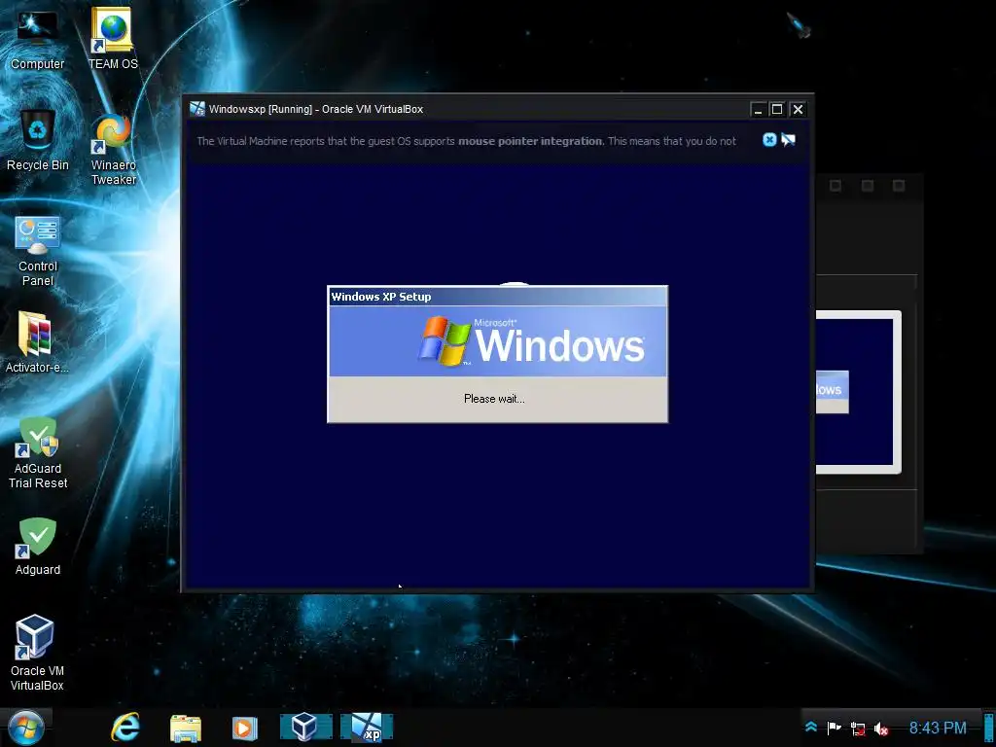Viewport: 996px width, 747px height.
Task: Suppress future mouse integration messages icon
Action: pyautogui.click(x=788, y=140)
